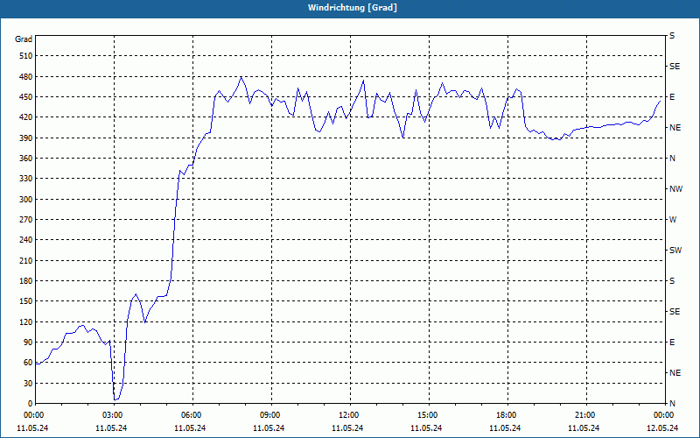
Task: Click the 09:00 time label
Action: pos(269,415)
